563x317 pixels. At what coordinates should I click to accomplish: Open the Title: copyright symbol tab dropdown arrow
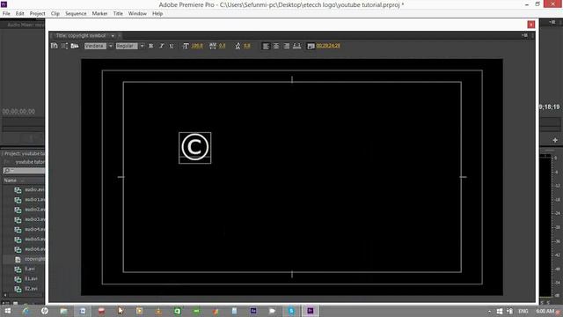(x=113, y=36)
